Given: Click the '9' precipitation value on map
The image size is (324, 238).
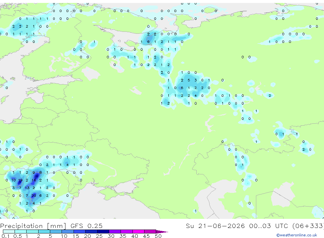Looking at the screenshot, I should [34, 172].
